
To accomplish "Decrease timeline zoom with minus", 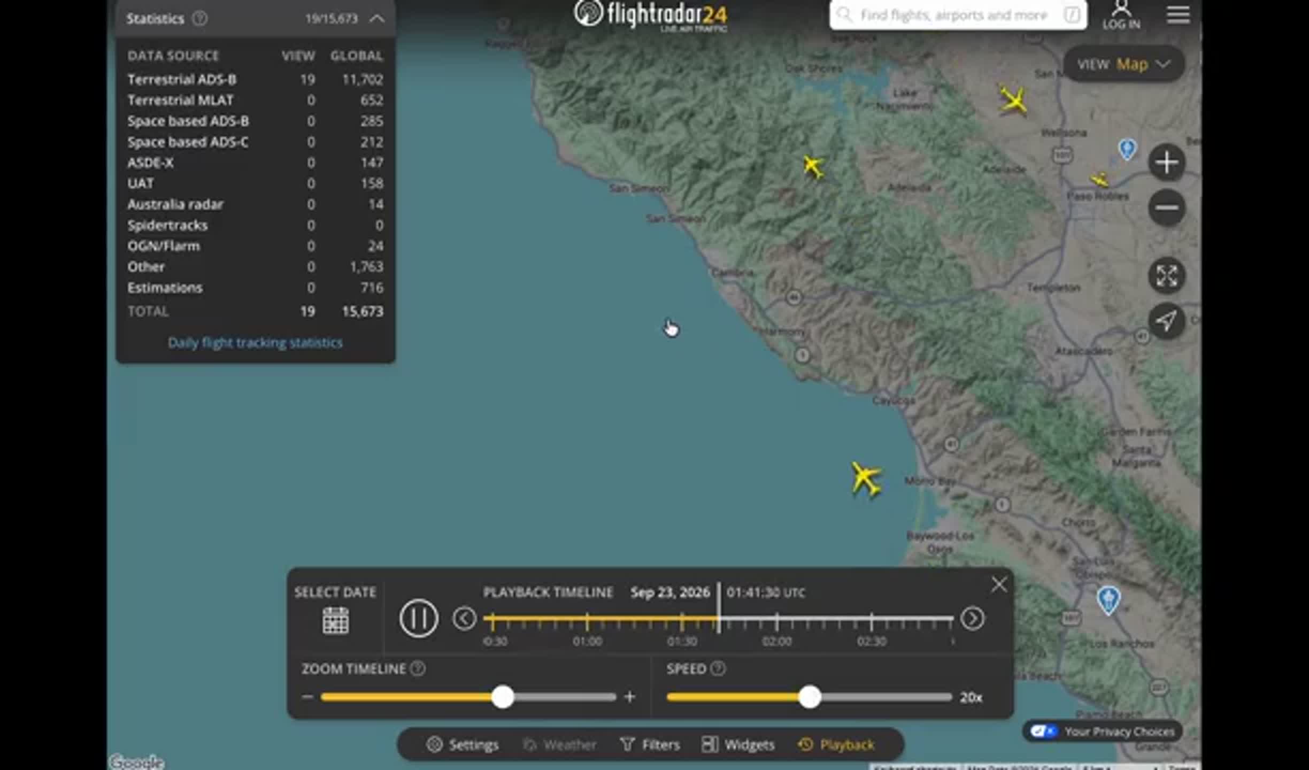I will (x=307, y=697).
